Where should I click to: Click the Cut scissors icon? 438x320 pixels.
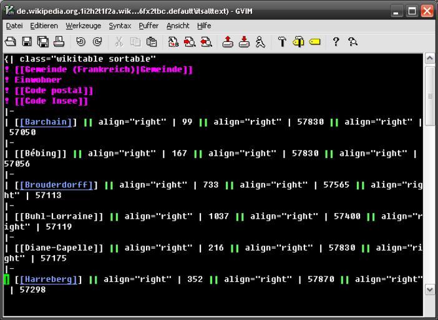(x=119, y=42)
